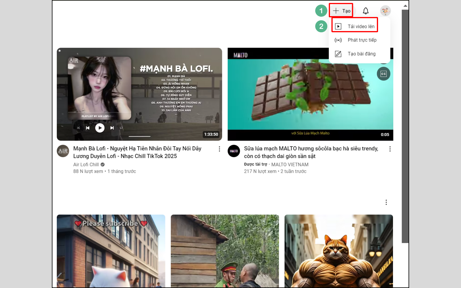The width and height of the screenshot is (461, 288).
Task: Open the wooden hut officer short
Action: pyautogui.click(x=225, y=251)
